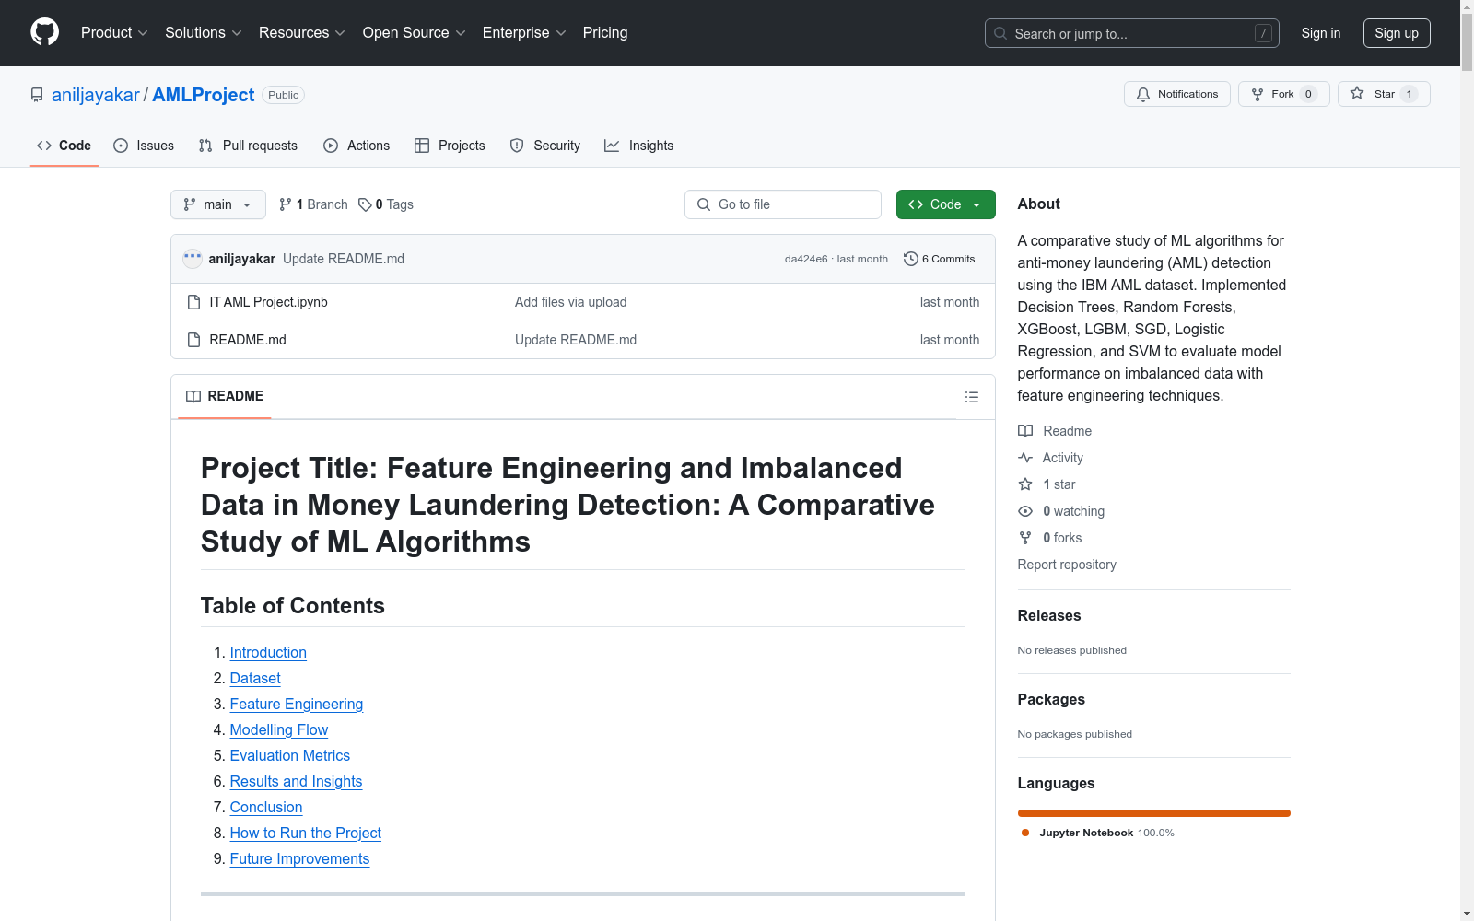Jump to the Modelling Flow section
This screenshot has height=921, width=1474.
tap(279, 729)
